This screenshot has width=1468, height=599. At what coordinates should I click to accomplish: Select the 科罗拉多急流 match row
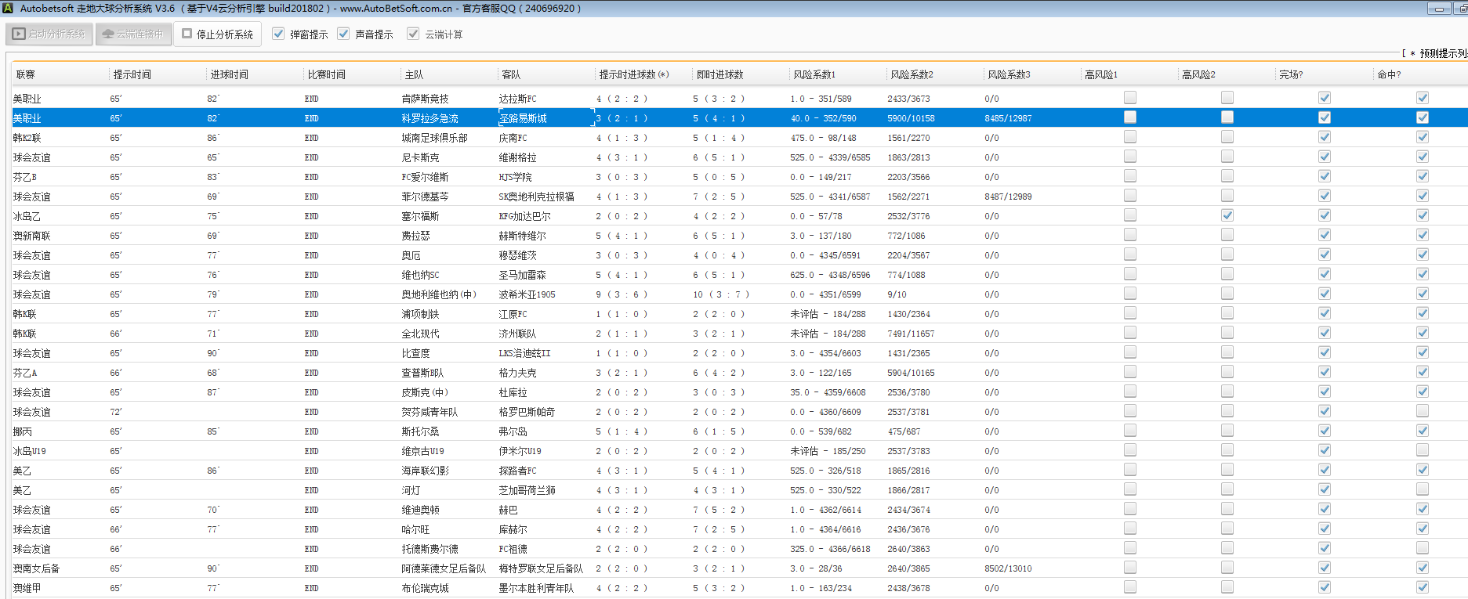click(x=430, y=118)
